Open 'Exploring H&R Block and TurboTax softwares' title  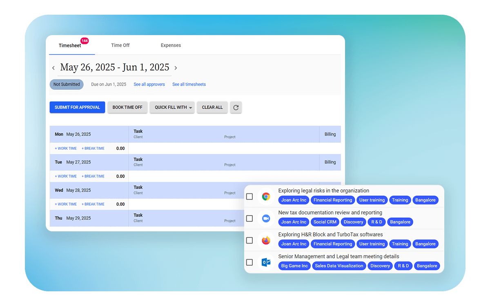click(x=330, y=235)
